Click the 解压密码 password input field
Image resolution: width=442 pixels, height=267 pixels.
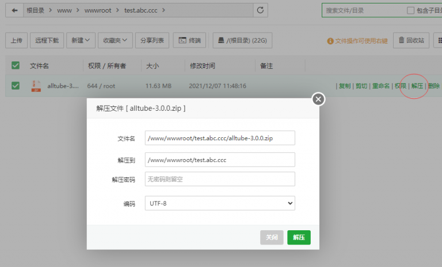click(220, 179)
